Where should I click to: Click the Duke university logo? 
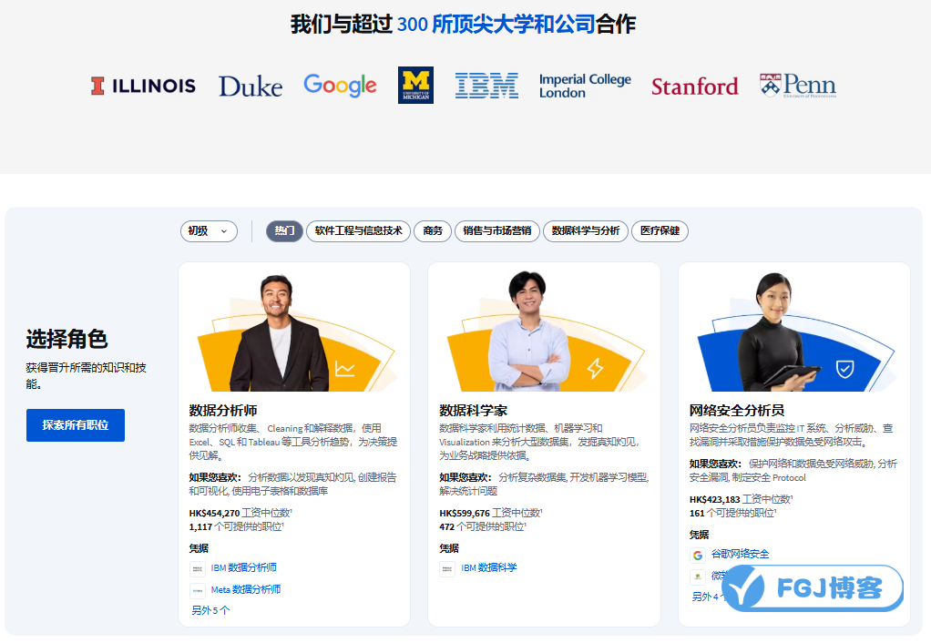pos(251,87)
